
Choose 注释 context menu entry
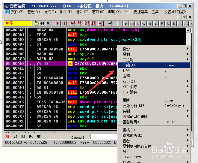coord(154,76)
